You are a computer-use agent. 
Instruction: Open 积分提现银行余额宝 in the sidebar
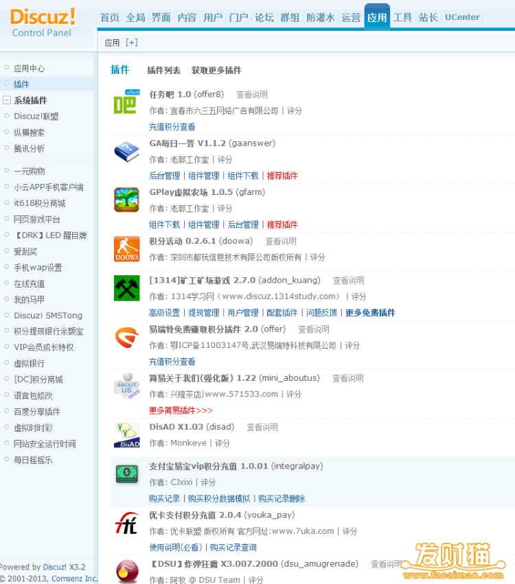point(49,331)
